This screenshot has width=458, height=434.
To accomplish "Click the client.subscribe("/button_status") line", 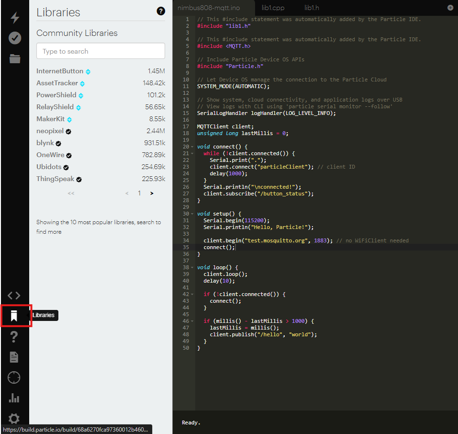I will pos(258,194).
